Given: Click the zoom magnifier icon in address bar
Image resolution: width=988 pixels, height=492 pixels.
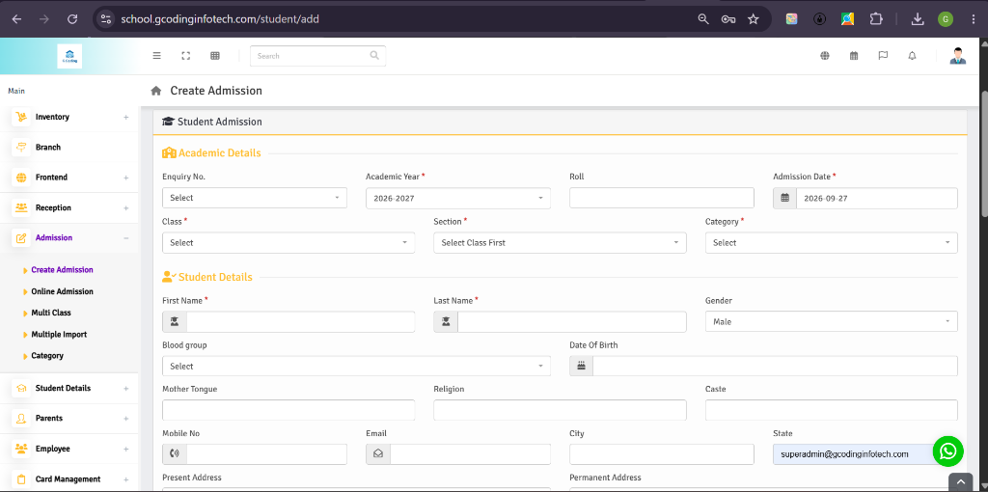Looking at the screenshot, I should (703, 19).
